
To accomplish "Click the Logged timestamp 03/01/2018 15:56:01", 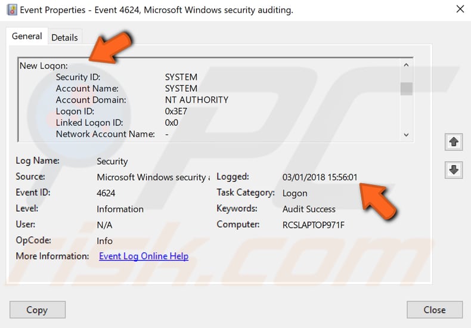I will 320,177.
